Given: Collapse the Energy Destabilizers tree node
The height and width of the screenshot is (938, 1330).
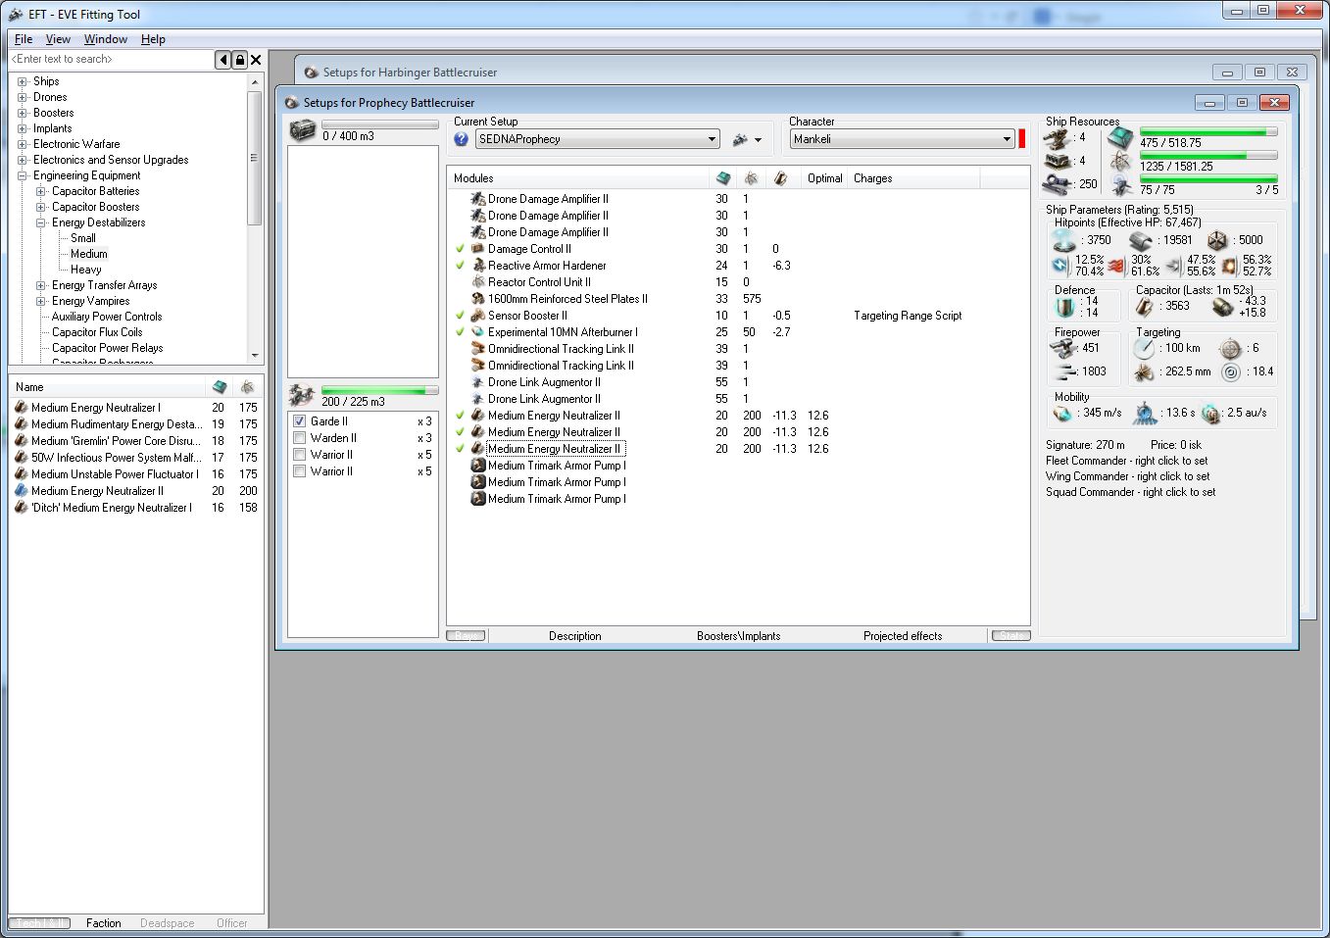Looking at the screenshot, I should [x=41, y=222].
